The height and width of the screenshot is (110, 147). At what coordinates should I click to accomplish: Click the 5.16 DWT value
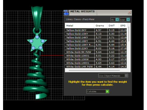[111, 48]
